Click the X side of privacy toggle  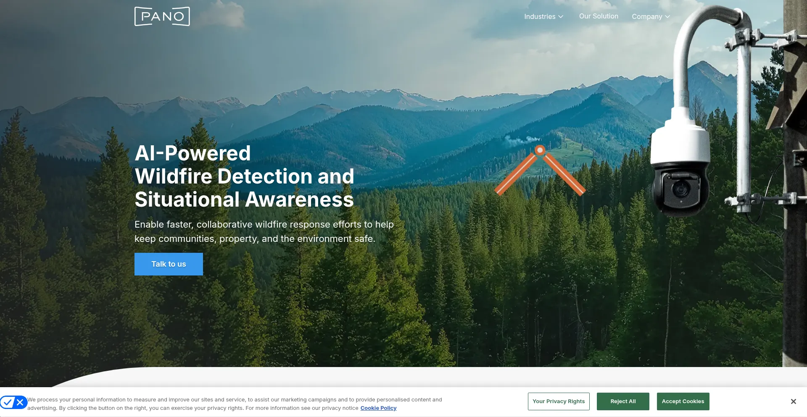point(20,402)
